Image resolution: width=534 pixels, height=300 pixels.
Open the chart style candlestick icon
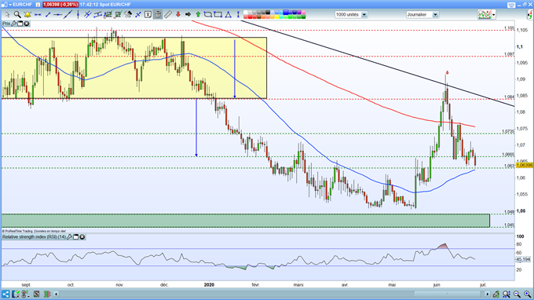click(485, 14)
